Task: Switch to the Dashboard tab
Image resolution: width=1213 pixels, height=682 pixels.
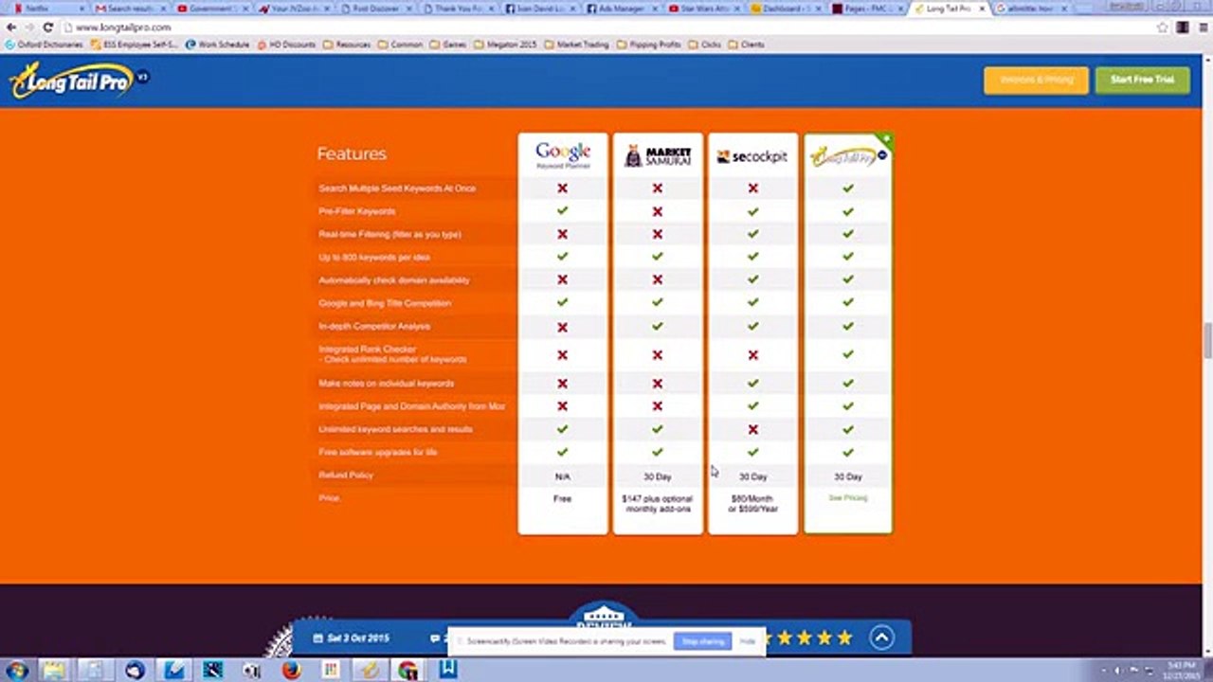Action: point(785,9)
